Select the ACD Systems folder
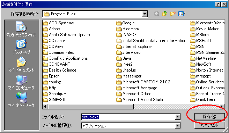The height and width of the screenshot is (133, 229). tap(58, 23)
